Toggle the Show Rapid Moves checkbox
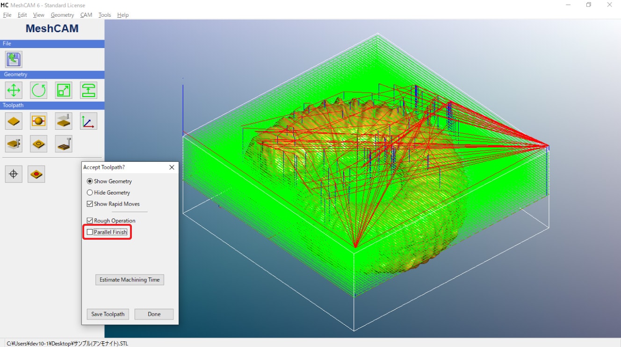Viewport: 621px width, 347px height. (x=90, y=204)
